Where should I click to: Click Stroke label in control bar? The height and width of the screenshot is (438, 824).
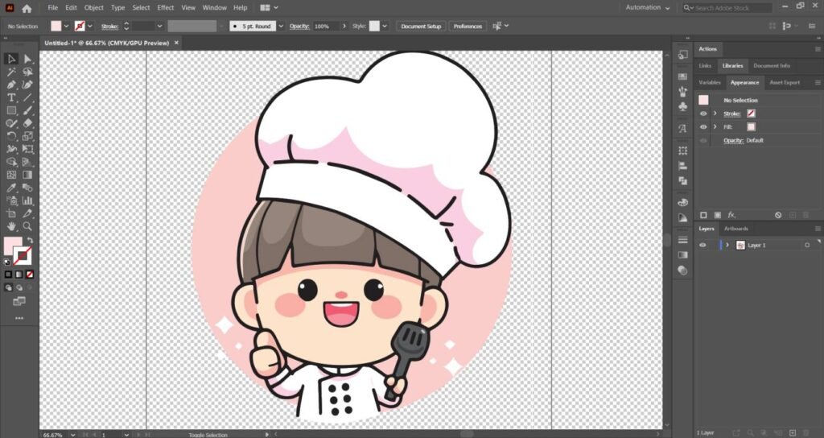click(109, 27)
